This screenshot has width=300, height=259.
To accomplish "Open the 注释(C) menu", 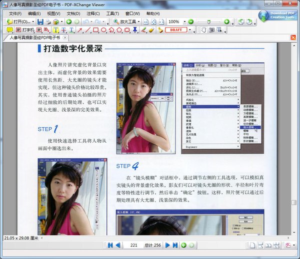I will 93,13.
